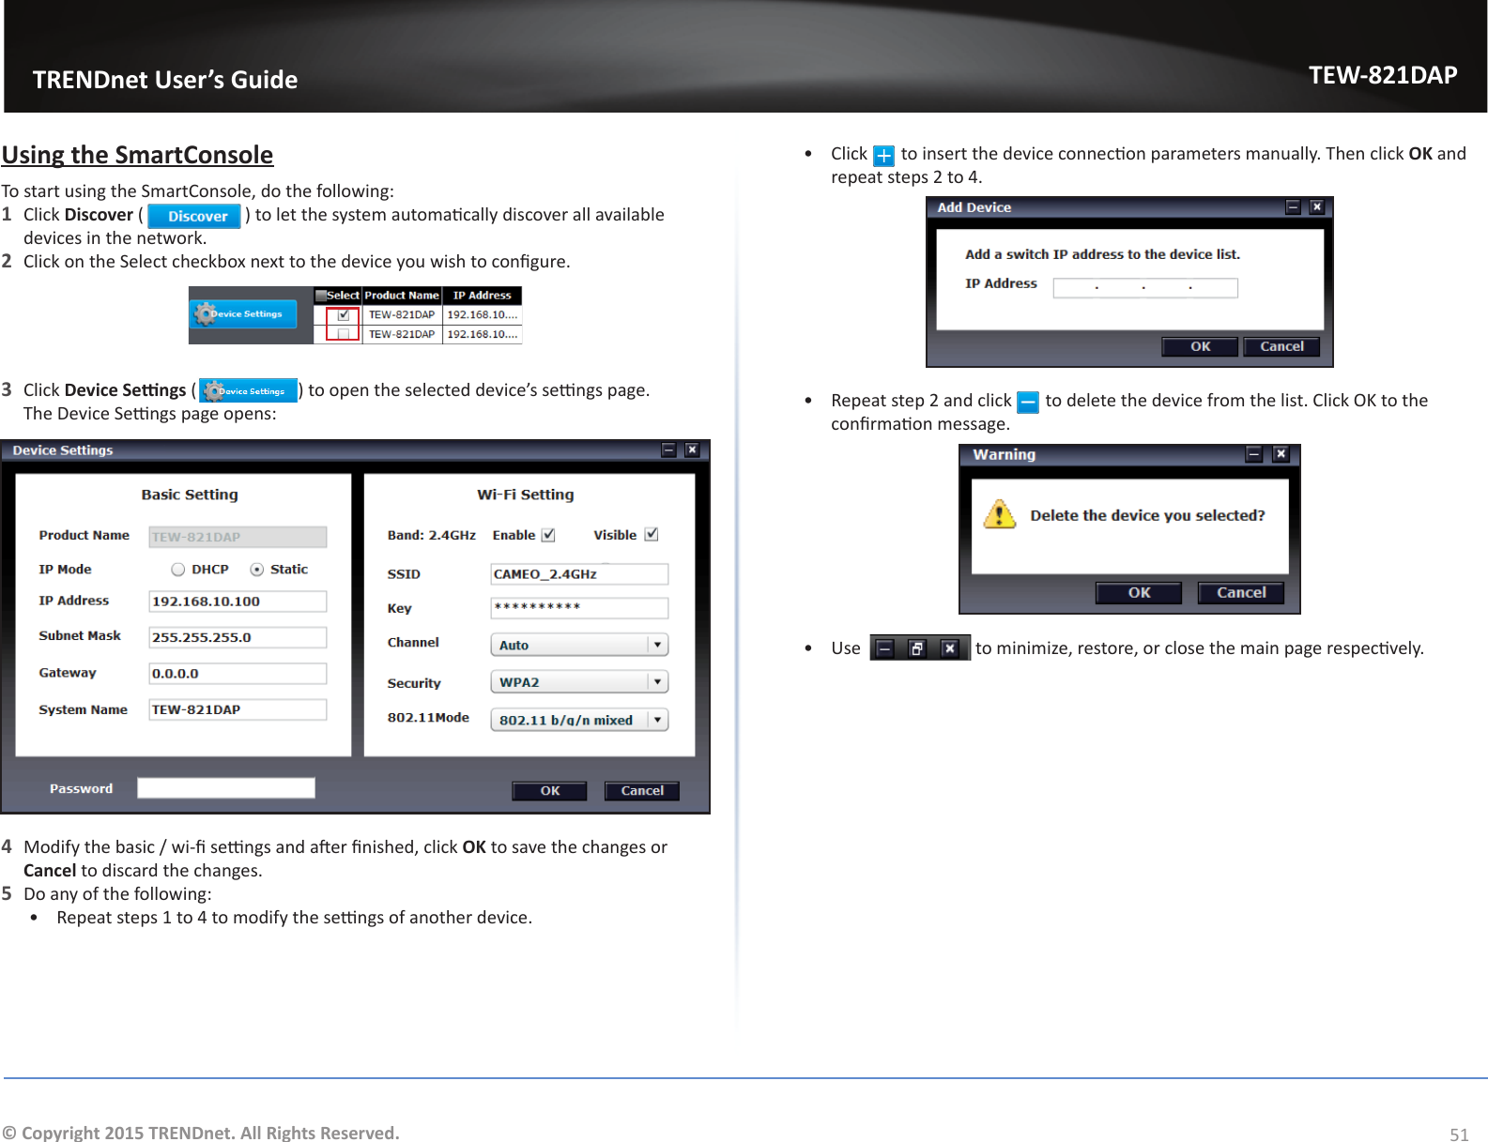Close the Add Device dialog
The image size is (1488, 1142).
[1317, 207]
